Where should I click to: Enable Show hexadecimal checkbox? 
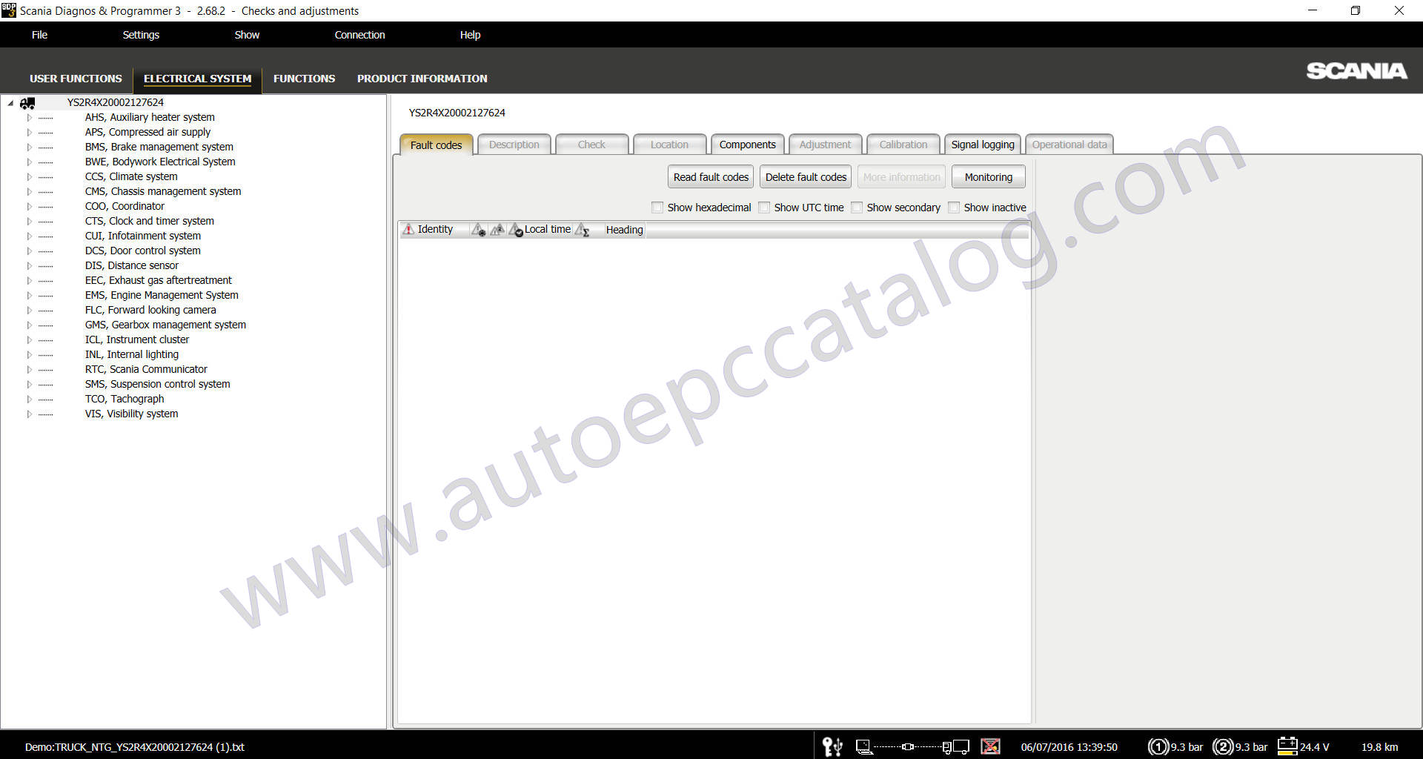pyautogui.click(x=657, y=208)
